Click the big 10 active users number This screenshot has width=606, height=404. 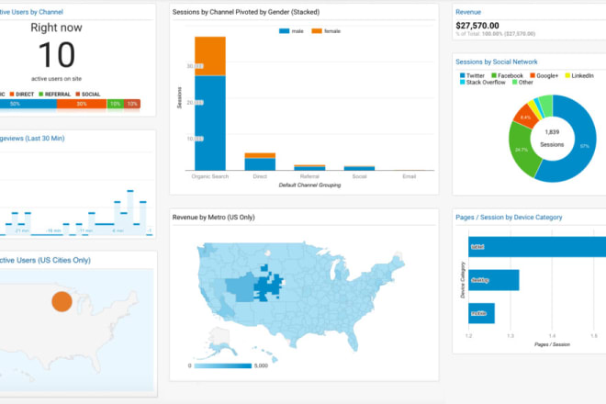[x=57, y=55]
